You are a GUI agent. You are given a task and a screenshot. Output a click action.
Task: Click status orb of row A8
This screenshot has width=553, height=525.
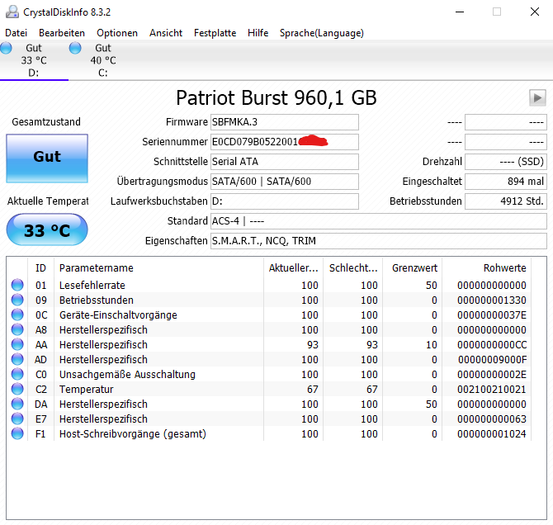click(17, 329)
